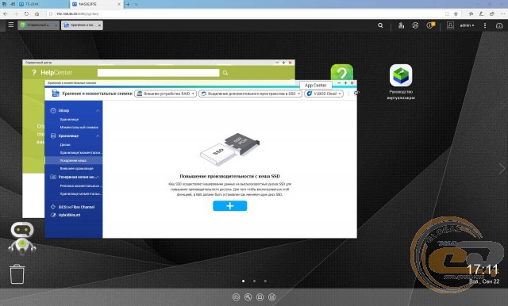The image size is (508, 306).
Task: Add page to favorites with star icon
Action: (x=456, y=14)
